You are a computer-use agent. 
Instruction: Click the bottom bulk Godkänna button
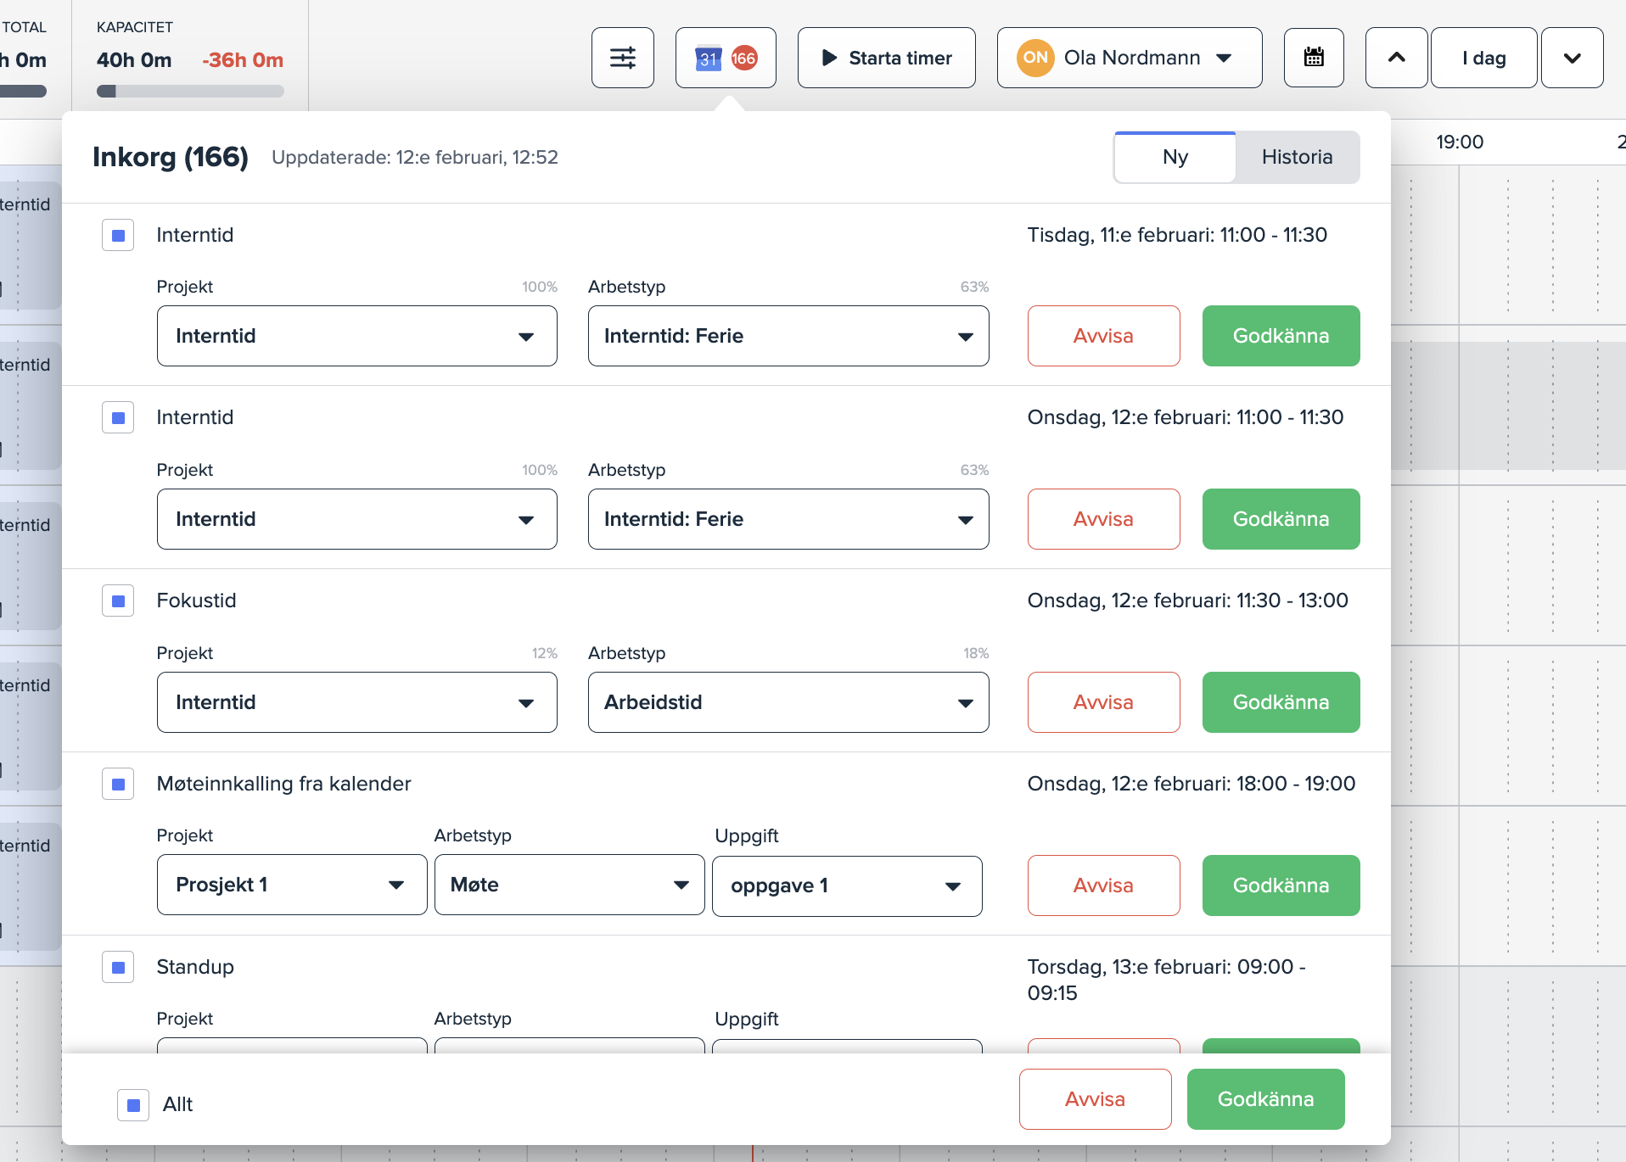[x=1265, y=1099]
